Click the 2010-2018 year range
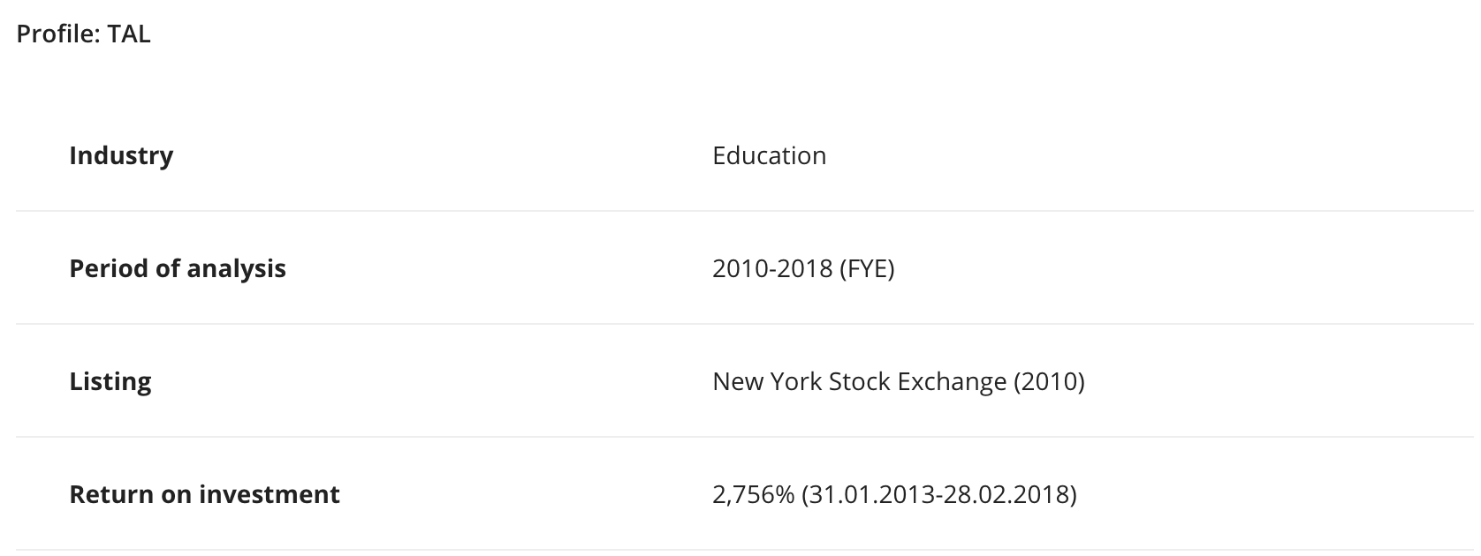The width and height of the screenshot is (1481, 556). click(x=772, y=268)
